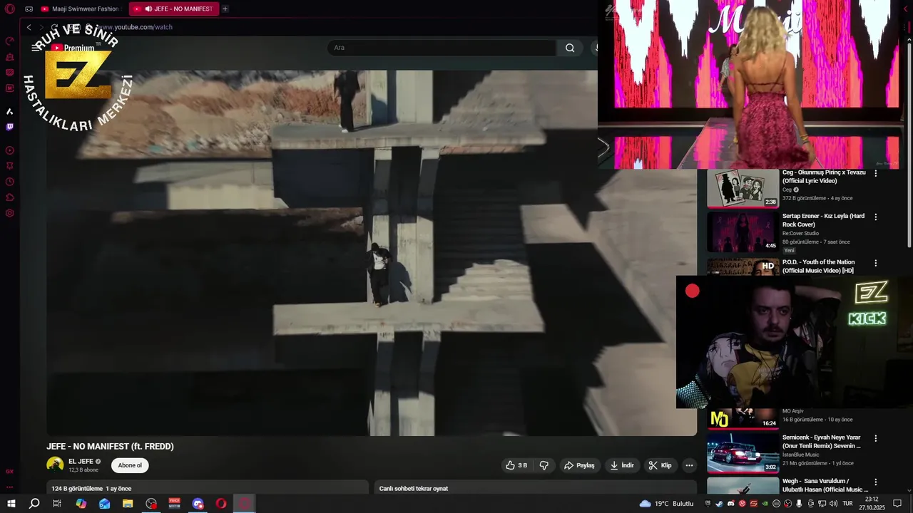This screenshot has width=913, height=513.
Task: Click the youtube.com/watch address bar
Action: [x=136, y=27]
